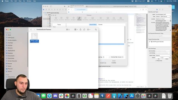
Task: Select the Locations preferences tab
Action: point(114,19)
